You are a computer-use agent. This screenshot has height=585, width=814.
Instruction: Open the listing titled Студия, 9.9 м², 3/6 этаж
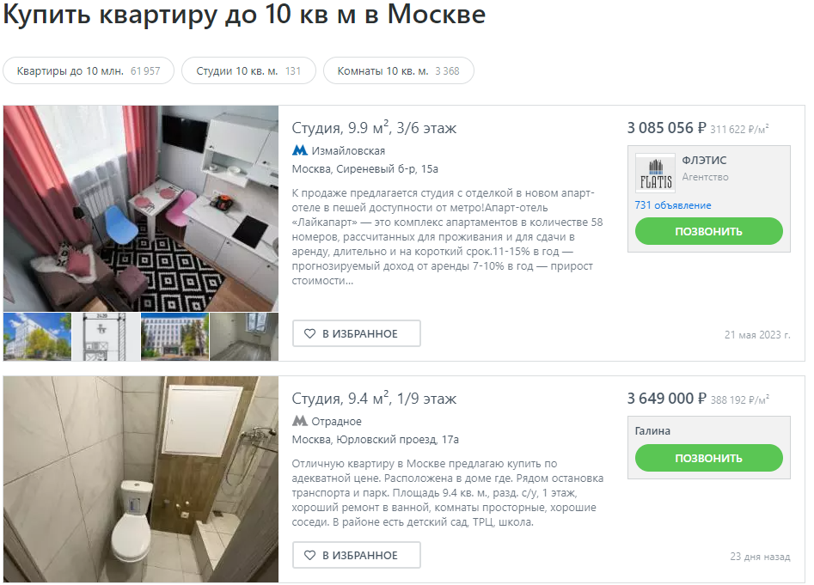pos(374,128)
